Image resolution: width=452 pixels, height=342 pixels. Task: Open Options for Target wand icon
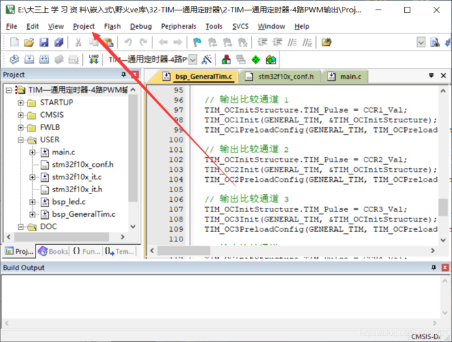[x=207, y=60]
